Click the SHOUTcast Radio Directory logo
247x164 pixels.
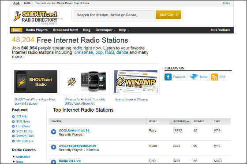point(38,18)
